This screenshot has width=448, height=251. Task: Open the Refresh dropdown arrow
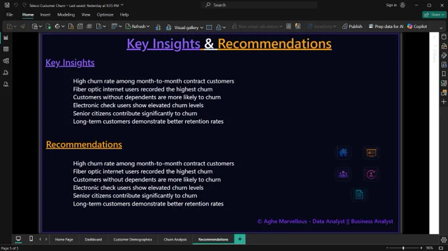[x=148, y=26]
